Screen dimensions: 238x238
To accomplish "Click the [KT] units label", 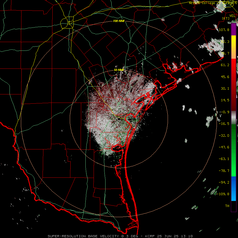I will click(226, 18).
